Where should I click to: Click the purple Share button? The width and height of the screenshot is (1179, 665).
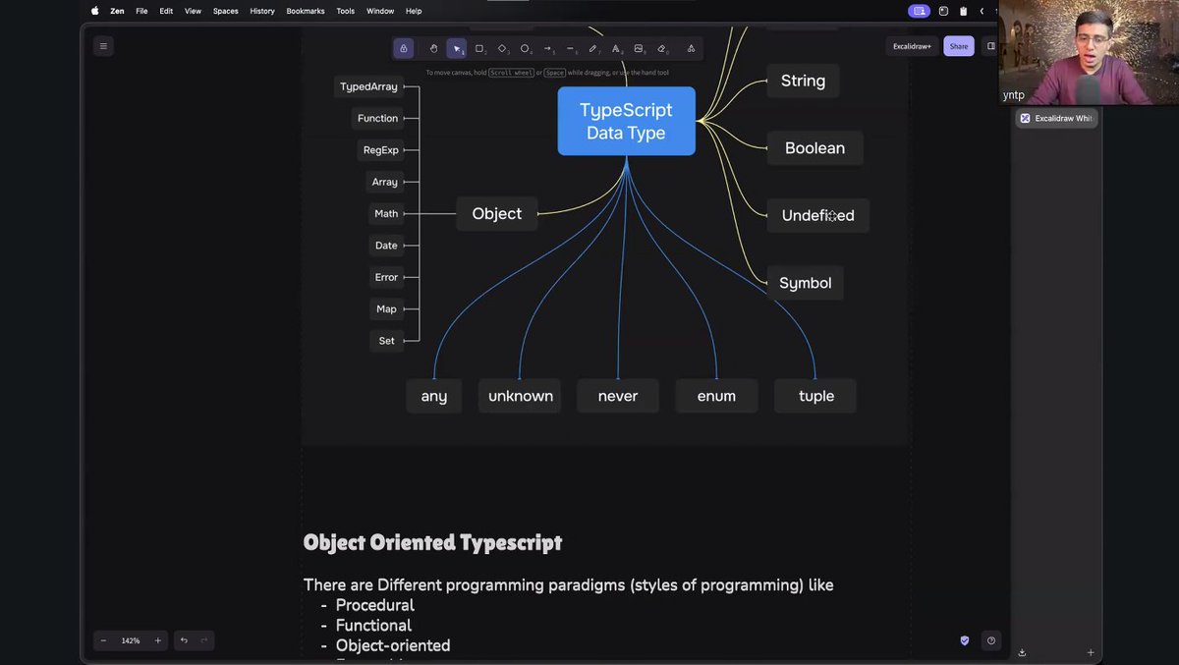pyautogui.click(x=959, y=46)
